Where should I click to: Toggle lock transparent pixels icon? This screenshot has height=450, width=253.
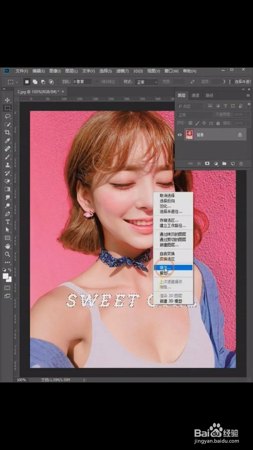[x=190, y=123]
